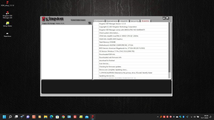Screen dimensions: 214x120
Task: Click the Windows Start button
Action: 4,117
